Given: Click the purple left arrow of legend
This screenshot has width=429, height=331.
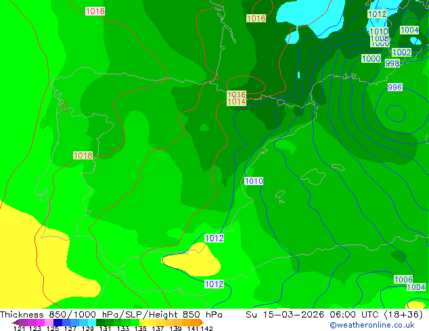Looking at the screenshot, I should click(x=16, y=322).
